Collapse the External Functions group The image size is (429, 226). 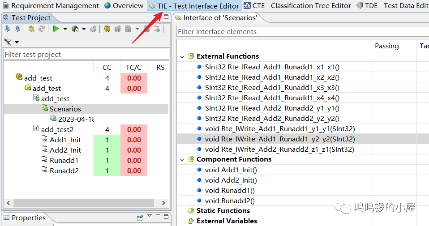(x=182, y=56)
